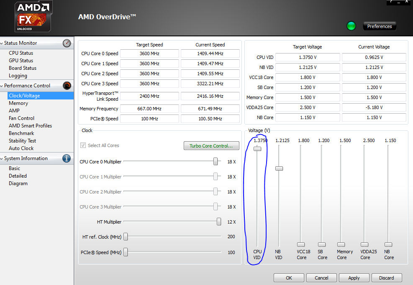Confirm with the OK button
This screenshot has height=285, width=413.
pos(289,278)
